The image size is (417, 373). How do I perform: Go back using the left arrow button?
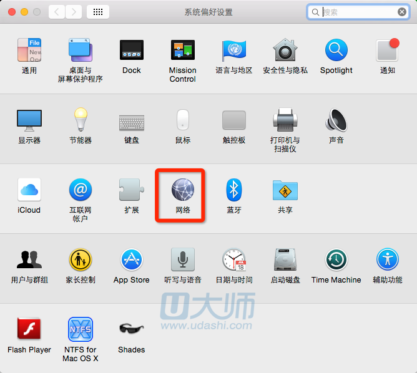(x=57, y=12)
